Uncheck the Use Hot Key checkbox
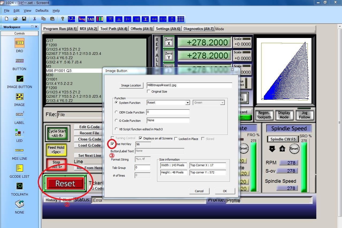342x228 pixels. click(x=113, y=144)
